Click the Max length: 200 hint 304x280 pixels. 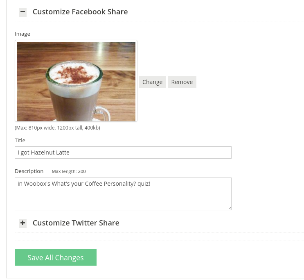[69, 171]
